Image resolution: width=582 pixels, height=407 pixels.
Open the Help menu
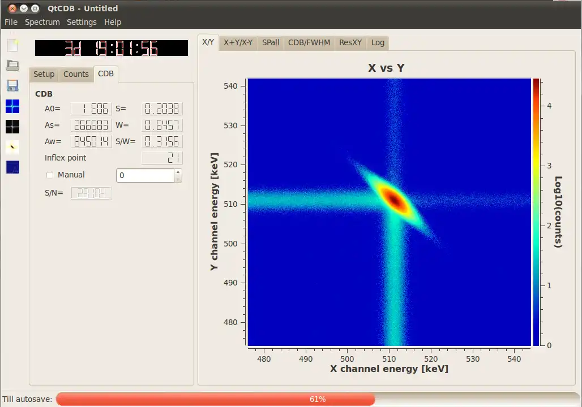point(113,22)
